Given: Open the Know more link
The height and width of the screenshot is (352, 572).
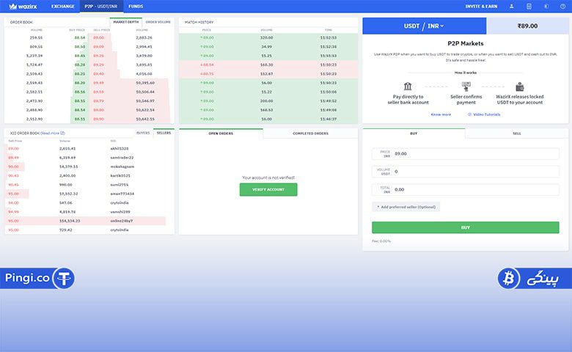Looking at the screenshot, I should pyautogui.click(x=441, y=114).
